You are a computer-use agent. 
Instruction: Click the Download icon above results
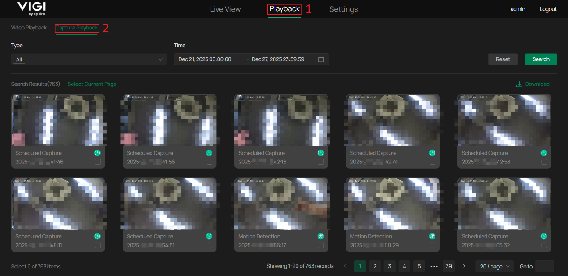point(519,84)
